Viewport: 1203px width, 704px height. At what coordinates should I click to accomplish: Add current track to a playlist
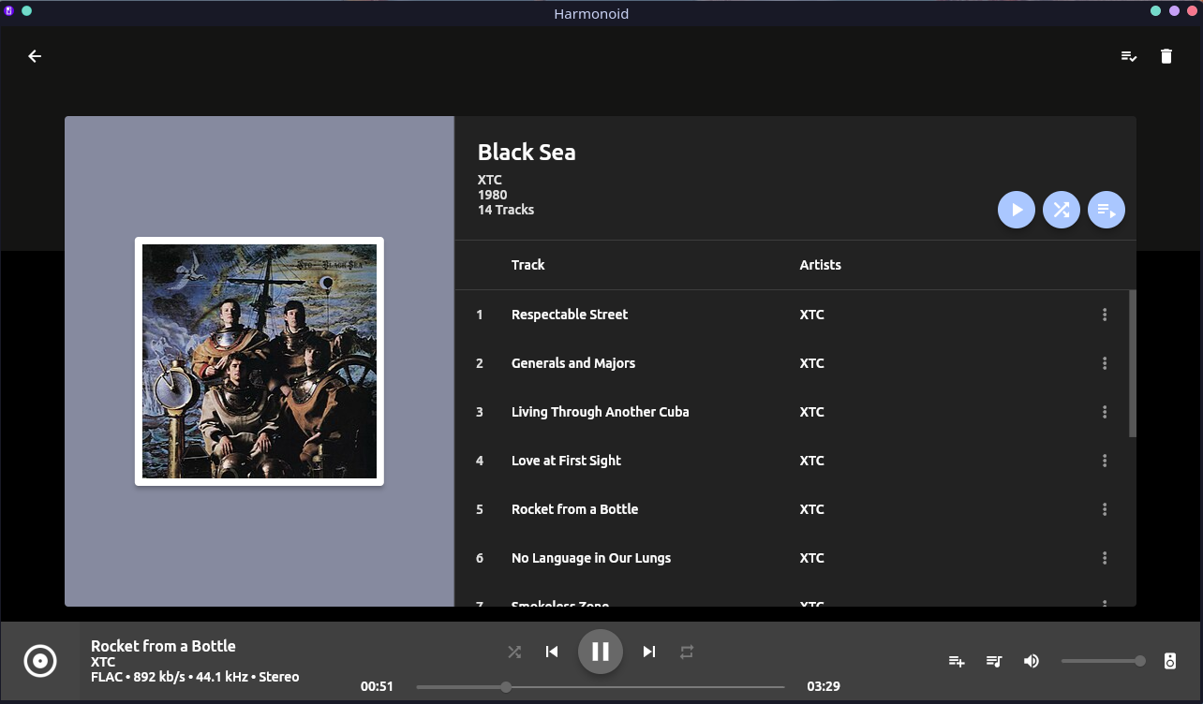pos(957,661)
